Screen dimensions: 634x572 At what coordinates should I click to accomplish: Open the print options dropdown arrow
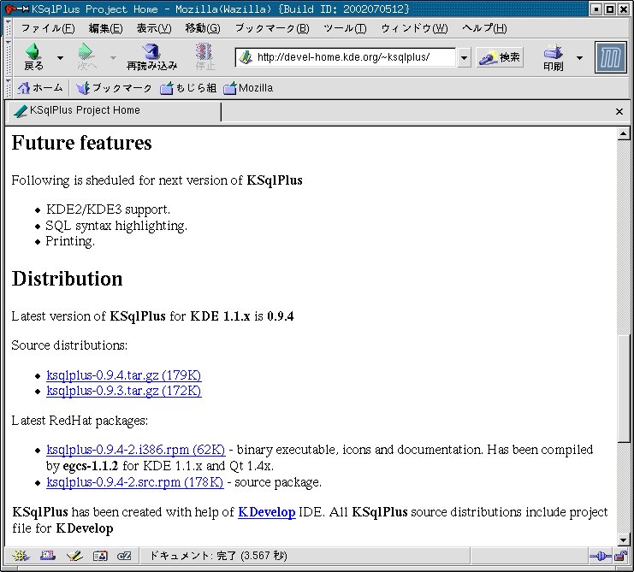(x=579, y=58)
